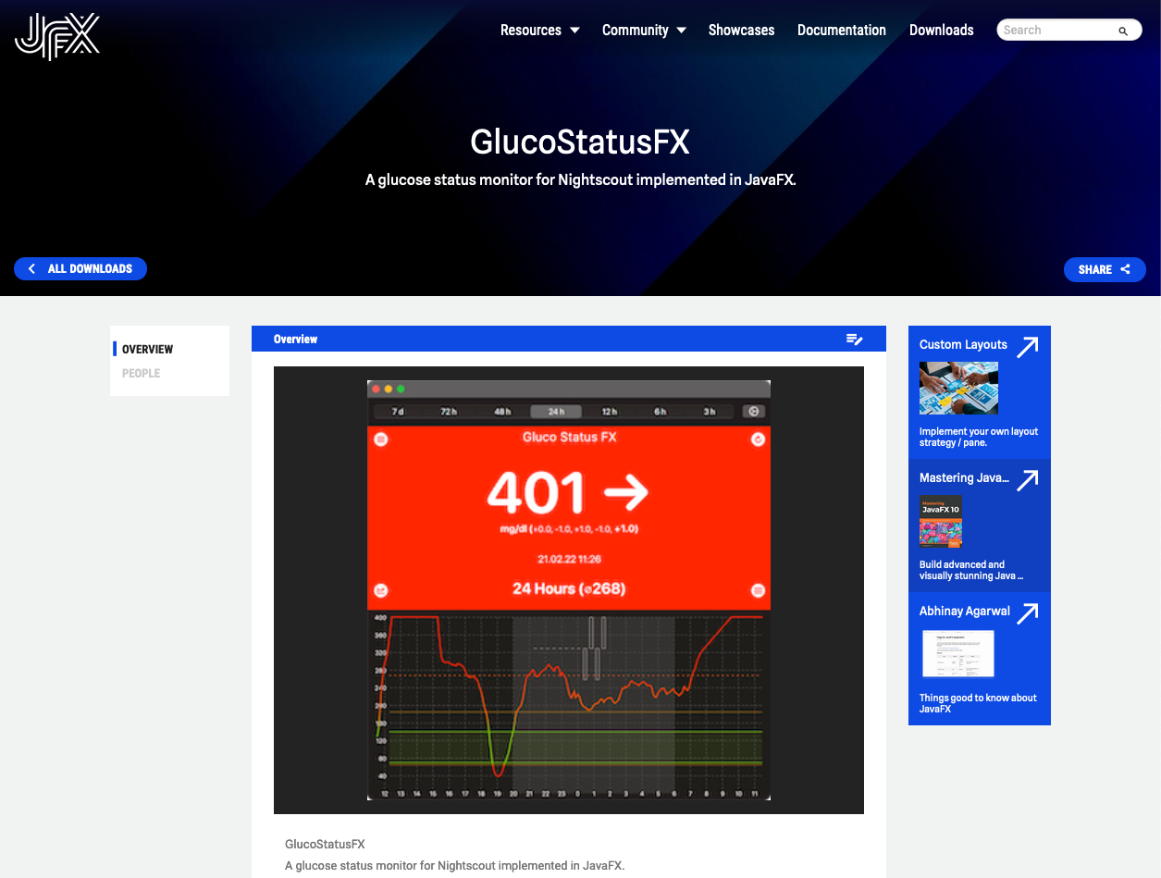This screenshot has height=878, width=1161.
Task: Click the GlucoStatusFX page heading
Action: 580,142
